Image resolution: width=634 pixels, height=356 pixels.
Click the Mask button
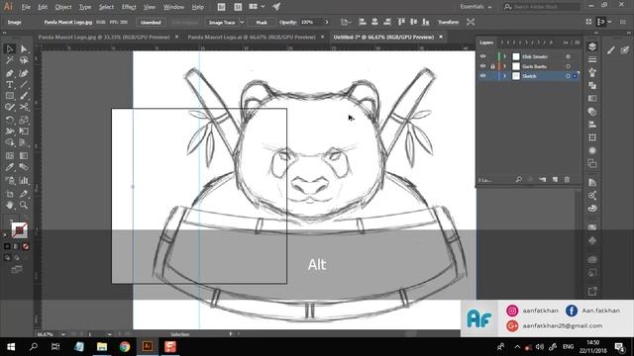click(x=262, y=22)
